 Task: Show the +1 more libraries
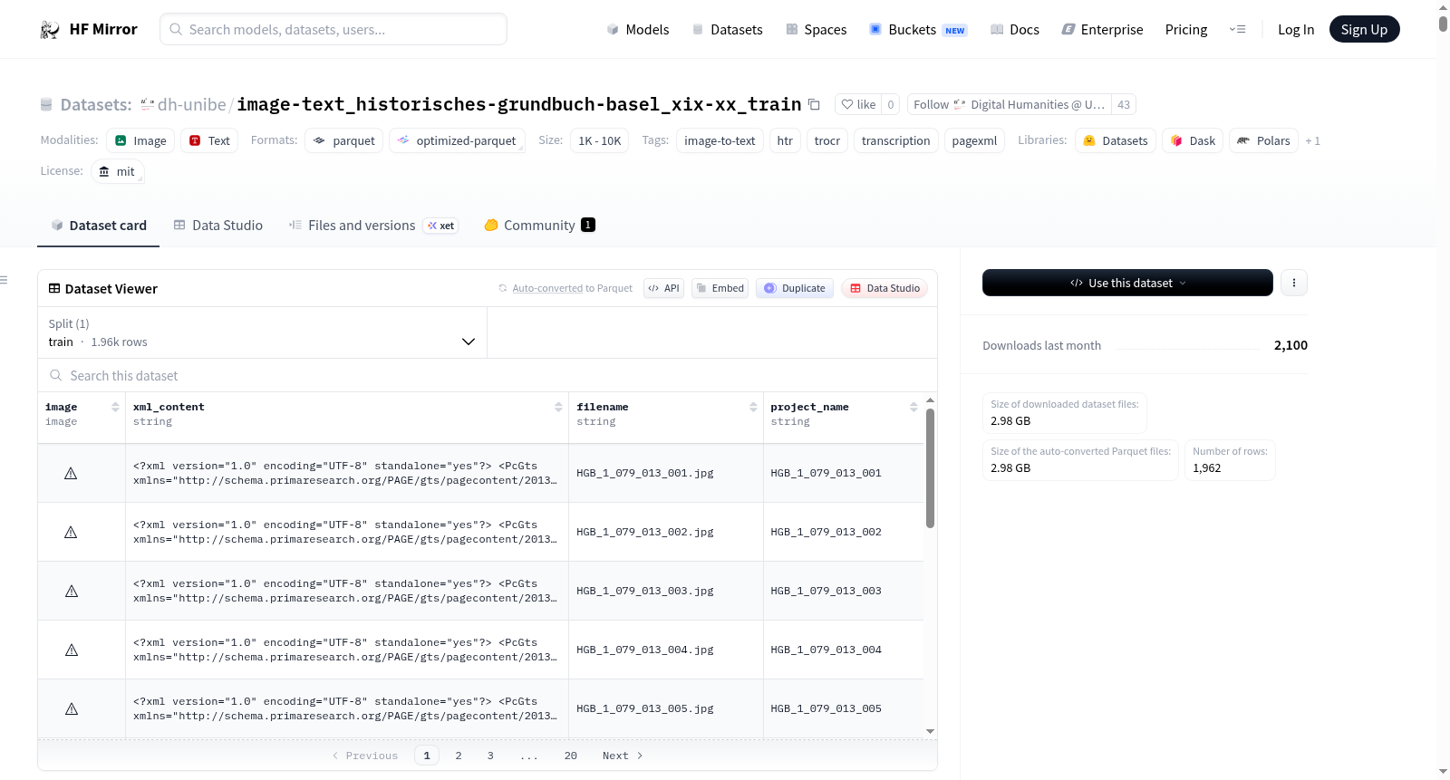click(1312, 141)
